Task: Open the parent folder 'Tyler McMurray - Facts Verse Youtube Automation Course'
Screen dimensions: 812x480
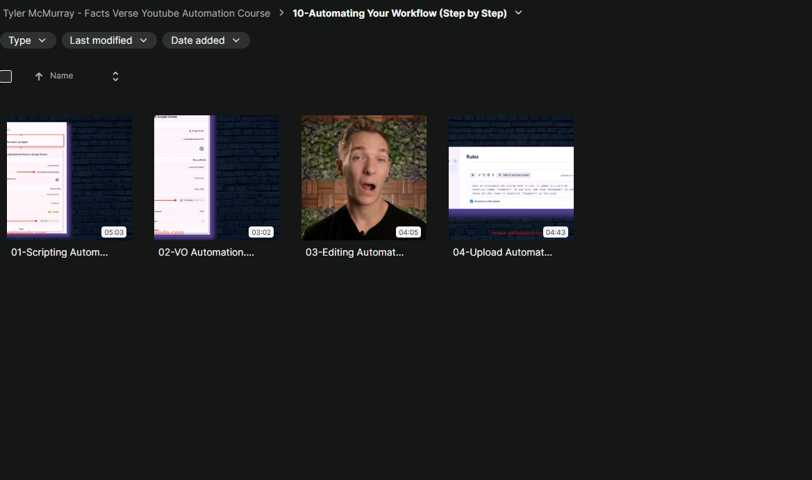Action: click(x=137, y=13)
